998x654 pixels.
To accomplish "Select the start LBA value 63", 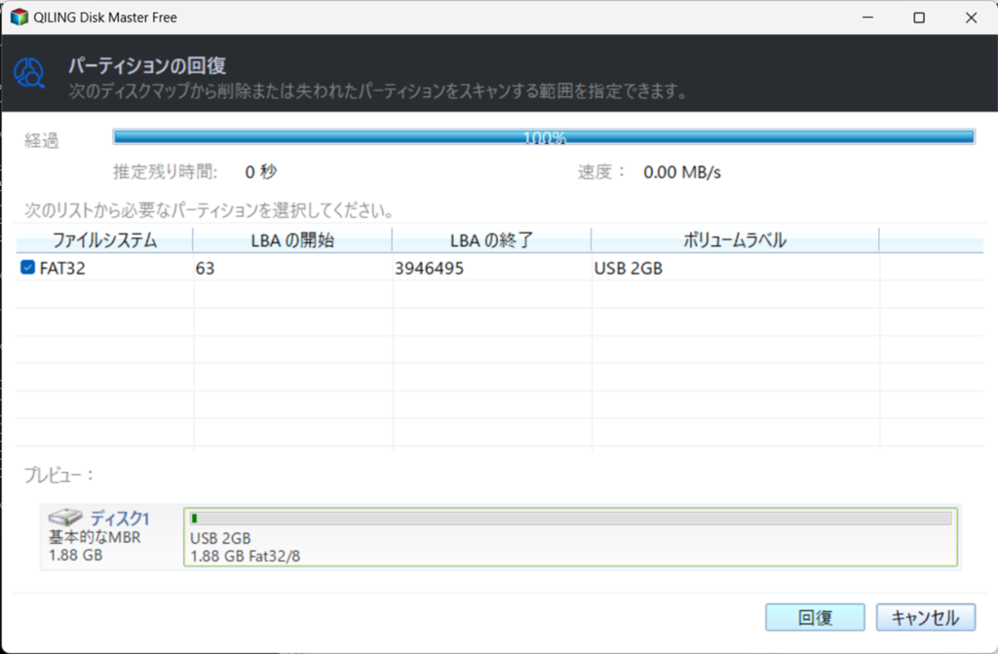I will coord(205,269).
